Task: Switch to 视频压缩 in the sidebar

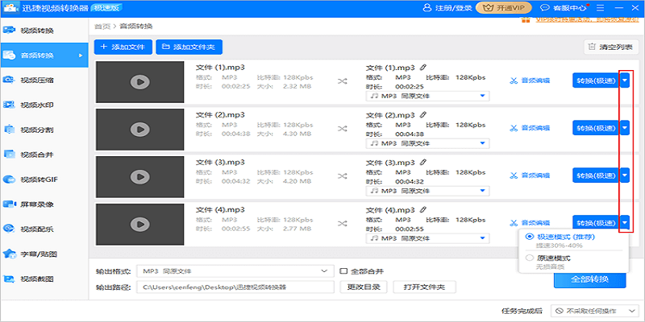Action: point(37,80)
